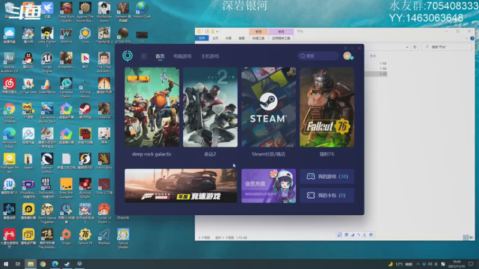
Task: Open the Burning Knight desktop shortcut
Action: click(x=85, y=188)
